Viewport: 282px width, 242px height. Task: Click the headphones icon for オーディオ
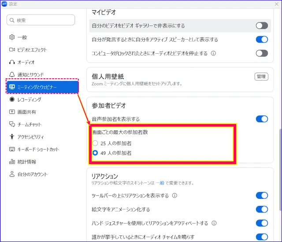[12, 62]
